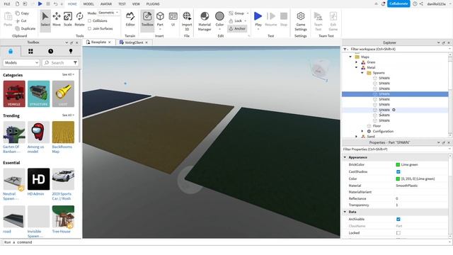Open the Toolbox marketplace tab
453x255 pixels.
[x=11, y=51]
